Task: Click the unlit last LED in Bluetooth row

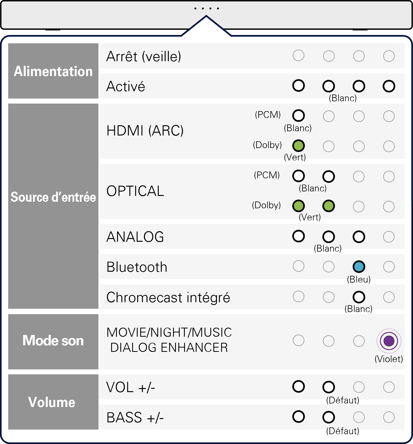Action: pyautogui.click(x=389, y=267)
